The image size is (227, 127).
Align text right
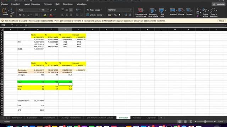pos(71,15)
